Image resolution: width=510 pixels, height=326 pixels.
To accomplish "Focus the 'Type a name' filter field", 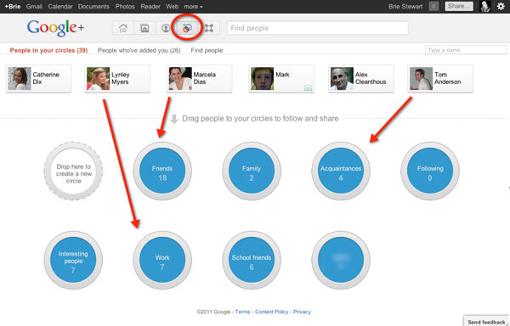I will coord(466,50).
